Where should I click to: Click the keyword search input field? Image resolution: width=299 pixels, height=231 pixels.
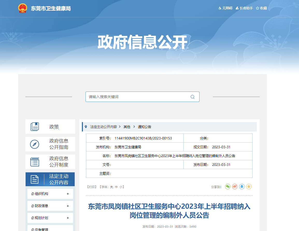(x=137, y=97)
